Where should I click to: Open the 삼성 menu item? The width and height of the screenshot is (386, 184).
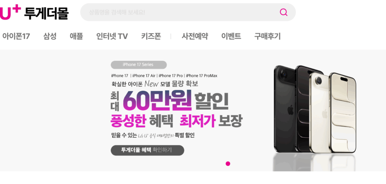click(50, 37)
